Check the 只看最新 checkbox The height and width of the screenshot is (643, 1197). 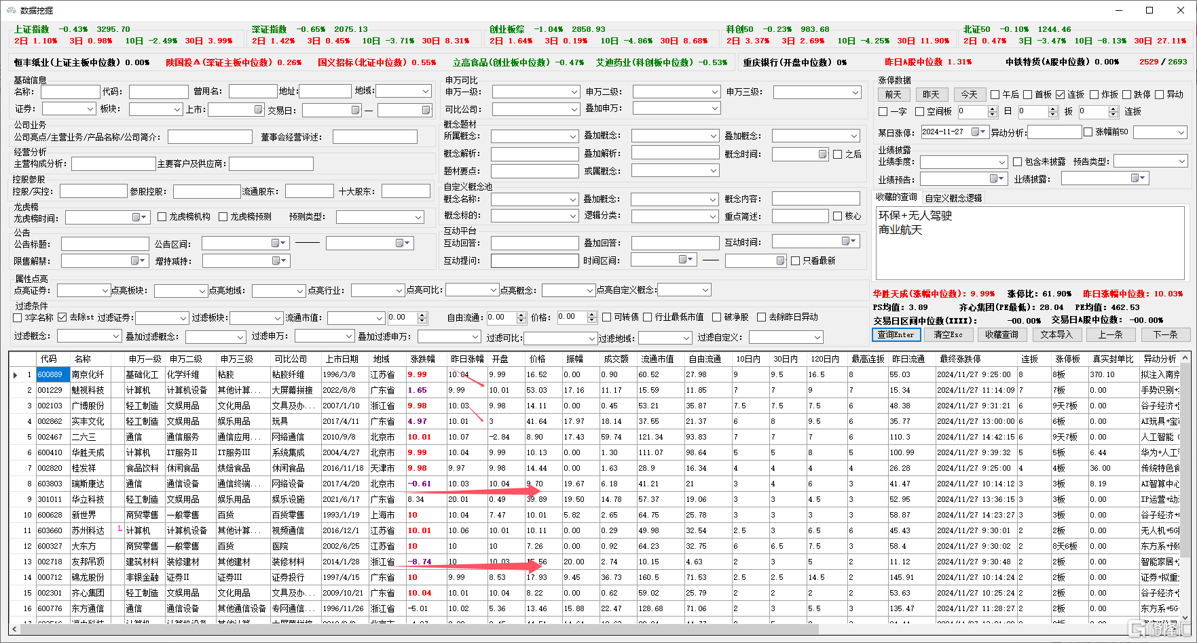click(x=795, y=261)
